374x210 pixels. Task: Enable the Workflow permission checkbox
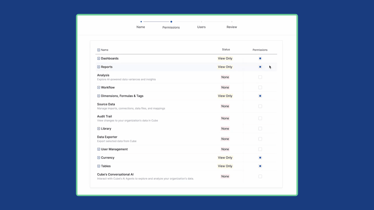[x=260, y=87]
